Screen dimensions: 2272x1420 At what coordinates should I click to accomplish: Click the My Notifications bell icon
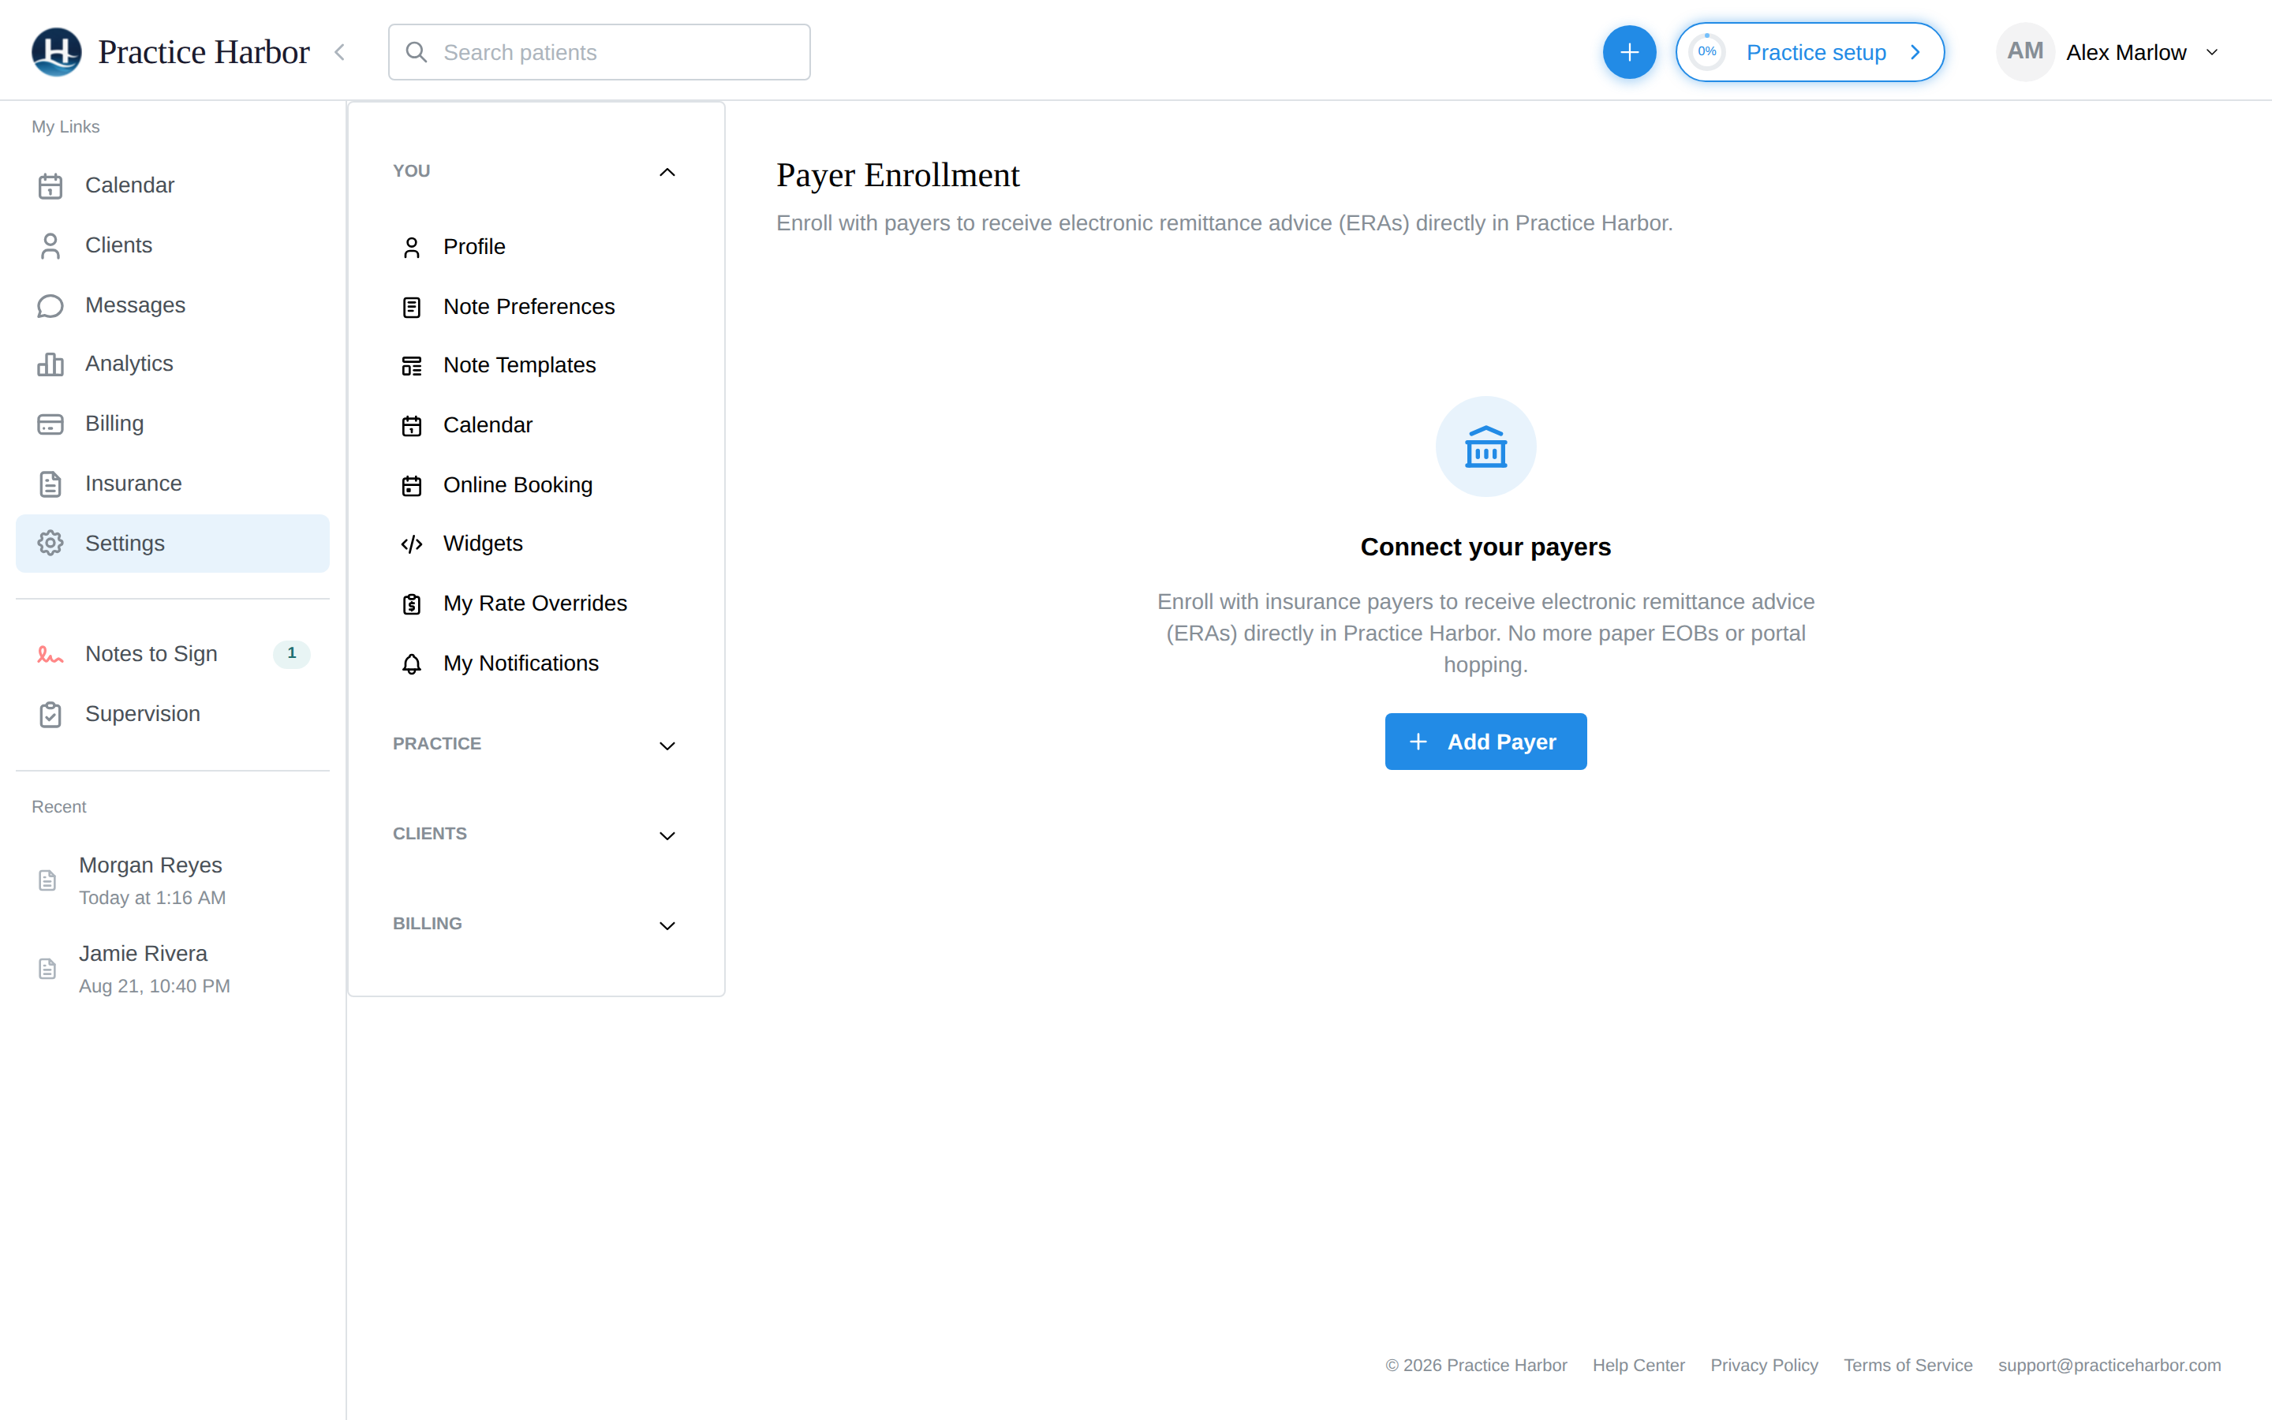coord(411,665)
